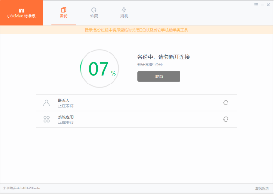Screen dimensions: 274x194
Task: Click the sync icon in 联系人 row
Action: pos(226,103)
